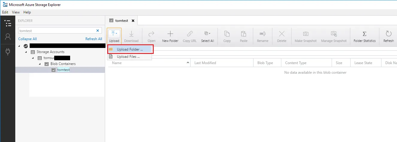Click the Rename toolbar icon
This screenshot has height=142, width=397.
[262, 34]
